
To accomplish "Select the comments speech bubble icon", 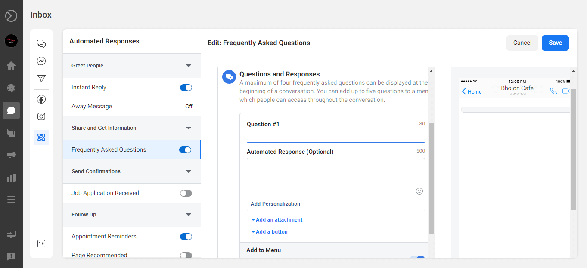I will 41,43.
